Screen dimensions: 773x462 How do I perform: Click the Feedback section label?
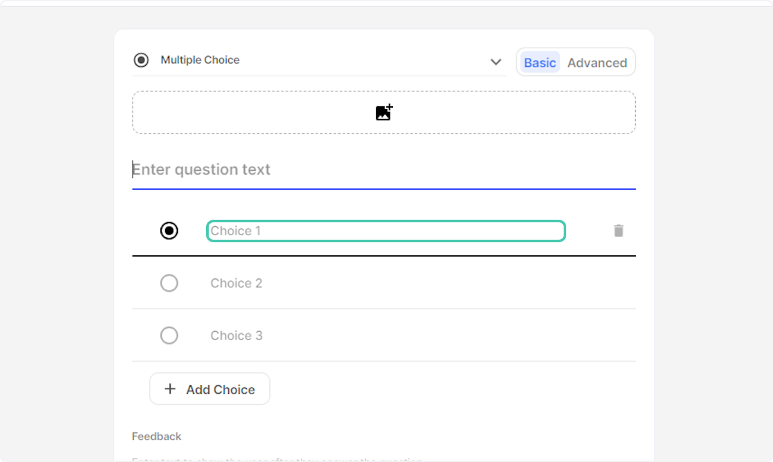click(x=157, y=436)
